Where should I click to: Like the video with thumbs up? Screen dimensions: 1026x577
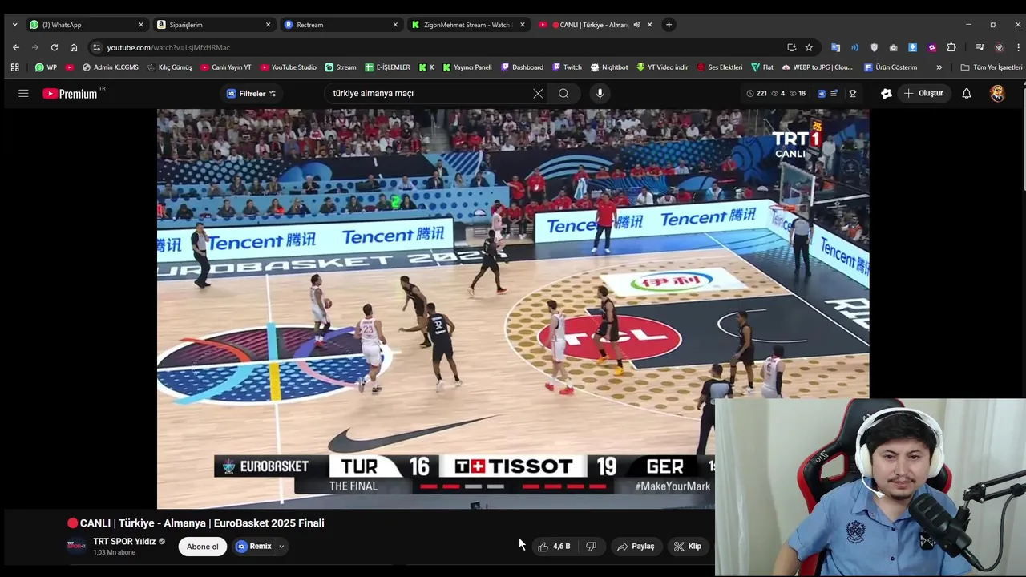pos(554,547)
